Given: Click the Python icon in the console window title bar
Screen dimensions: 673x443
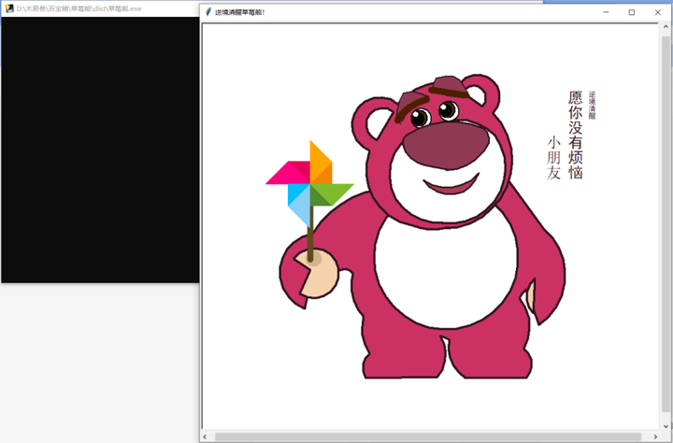Looking at the screenshot, I should click(x=9, y=8).
